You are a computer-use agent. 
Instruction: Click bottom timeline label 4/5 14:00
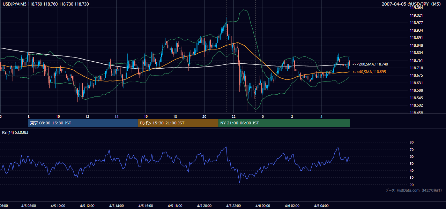point(117,206)
